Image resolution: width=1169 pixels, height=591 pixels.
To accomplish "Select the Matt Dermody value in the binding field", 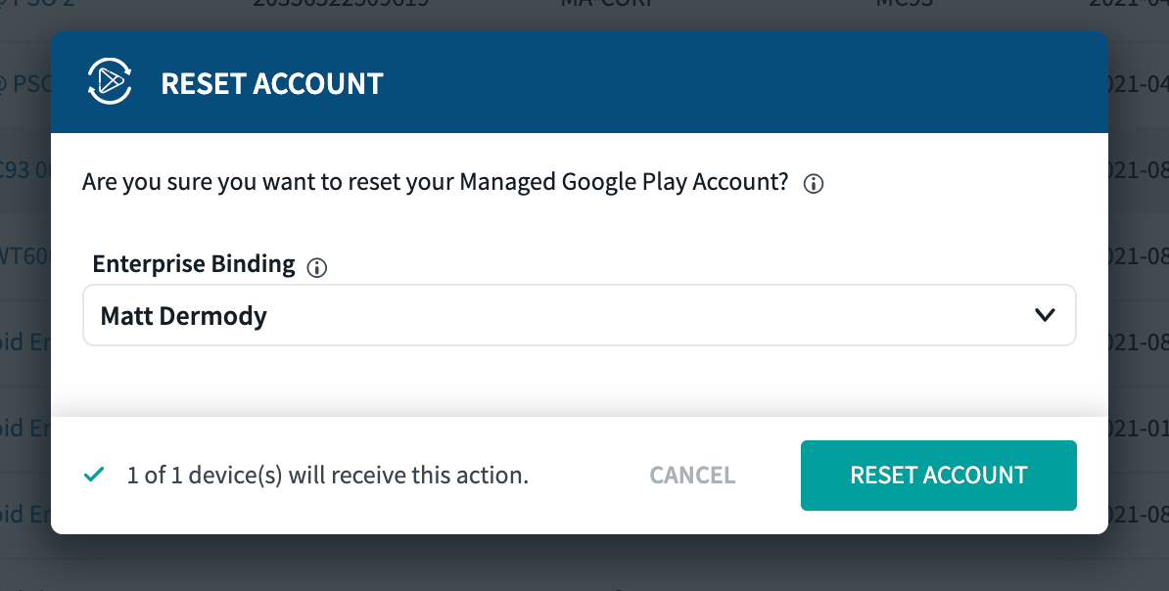I will [184, 316].
